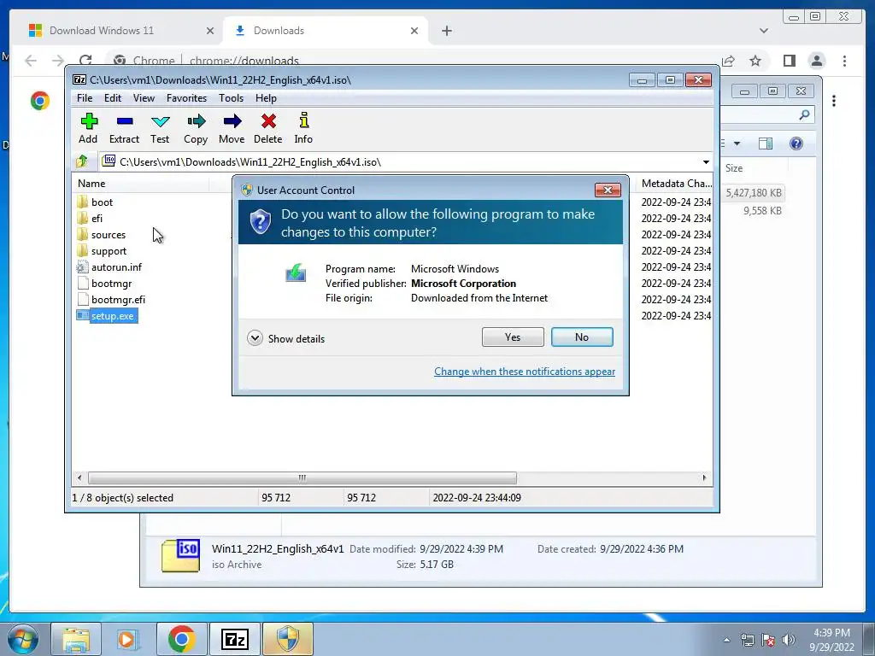The image size is (875, 656).
Task: Open Windows Explorer from taskbar
Action: point(76,640)
